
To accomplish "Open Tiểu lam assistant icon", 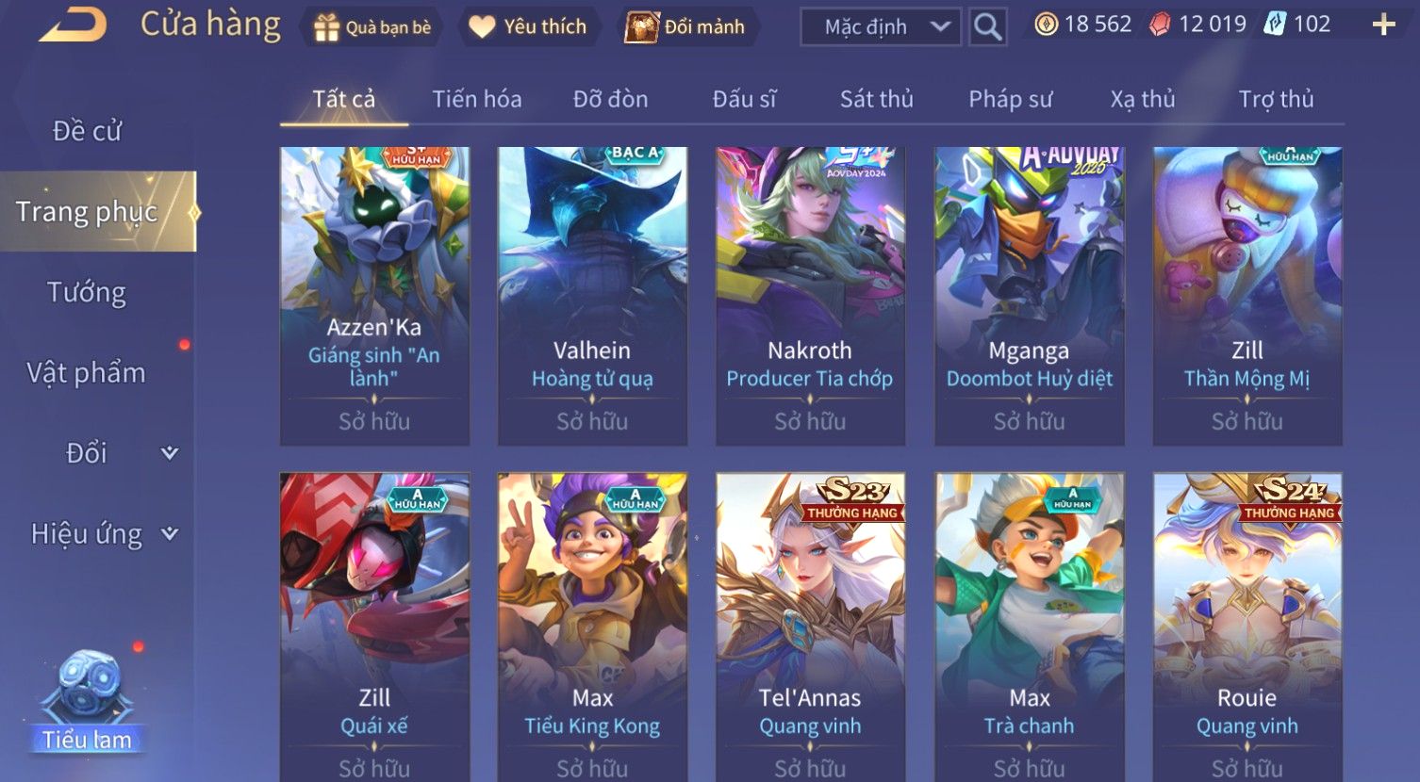I will pyautogui.click(x=87, y=701).
